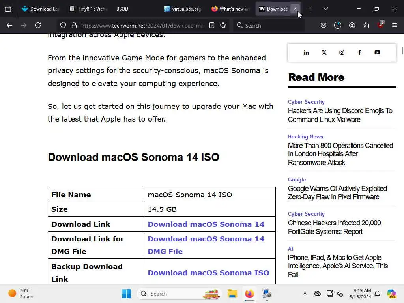Click the muted volume tray icon
The height and width of the screenshot is (303, 404).
click(x=340, y=294)
